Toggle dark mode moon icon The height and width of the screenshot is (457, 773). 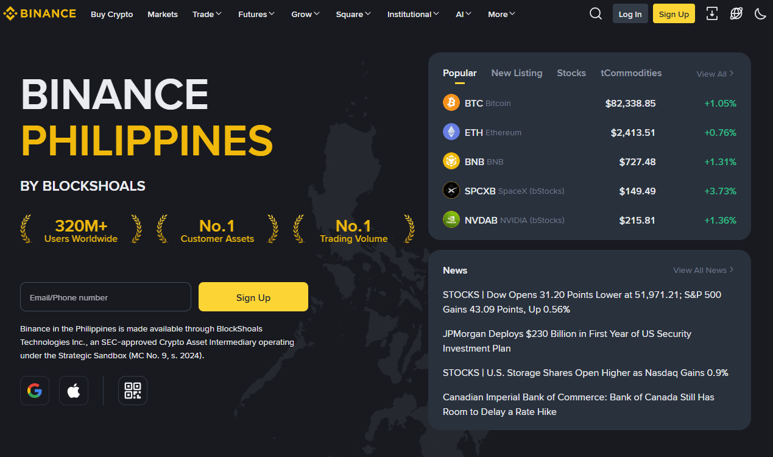click(760, 13)
